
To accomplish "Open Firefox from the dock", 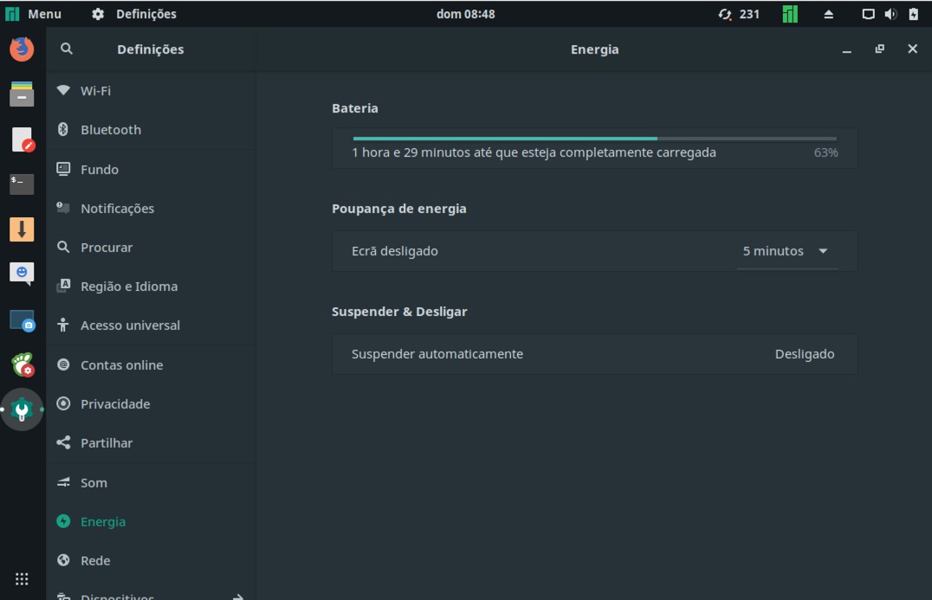I will (x=20, y=49).
